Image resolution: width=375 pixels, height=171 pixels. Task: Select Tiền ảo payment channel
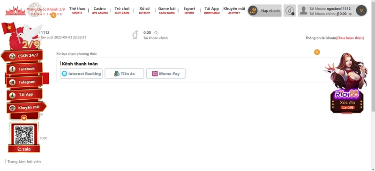click(124, 74)
